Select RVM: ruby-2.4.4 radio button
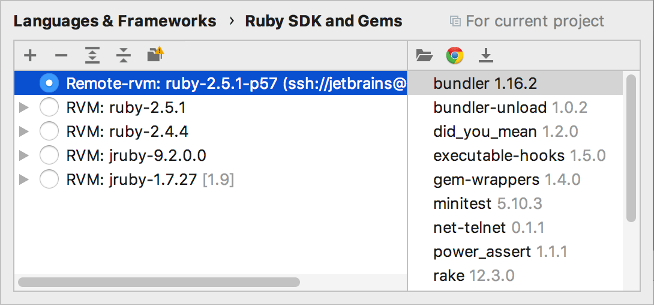Image resolution: width=654 pixels, height=305 pixels. [49, 132]
